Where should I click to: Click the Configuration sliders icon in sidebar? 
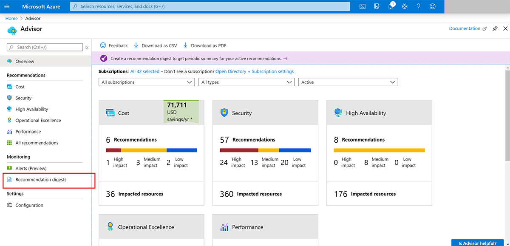pos(10,205)
